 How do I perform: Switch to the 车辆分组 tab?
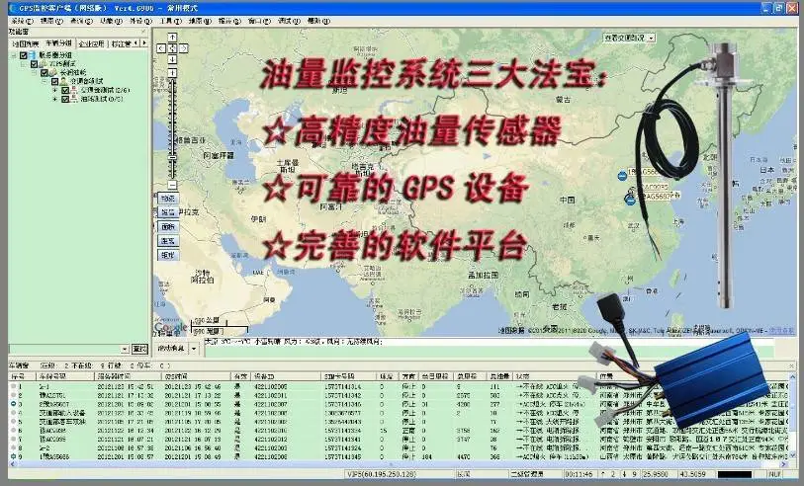(59, 43)
